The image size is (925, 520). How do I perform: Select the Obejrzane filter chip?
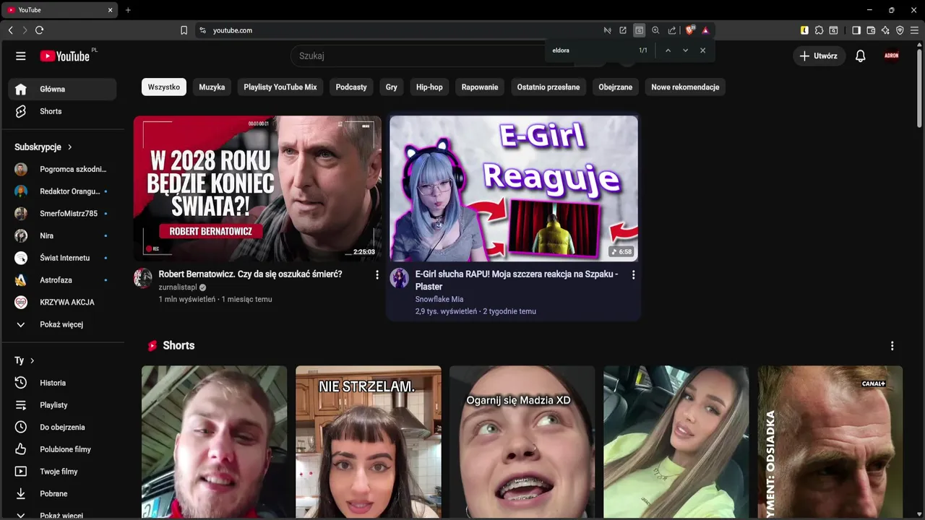pyautogui.click(x=616, y=87)
